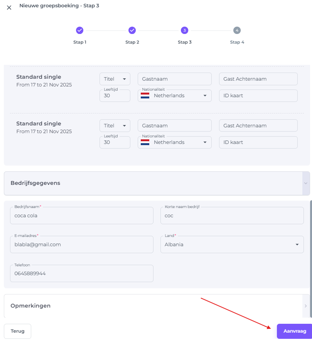Screen dimensions: 312x340
Task: Click the first guest's Gastnaam field
Action: [x=174, y=79]
